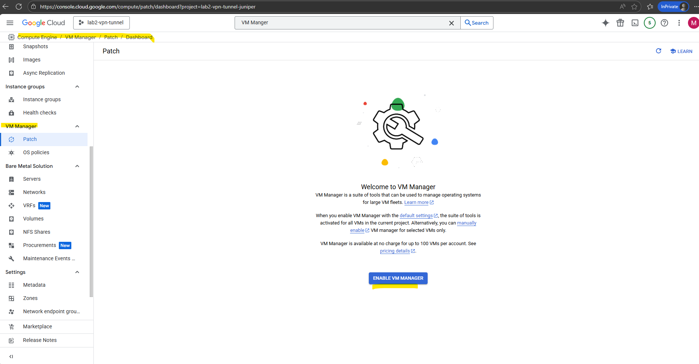699x364 pixels.
Task: Click the Health checks sidebar icon
Action: click(x=11, y=113)
